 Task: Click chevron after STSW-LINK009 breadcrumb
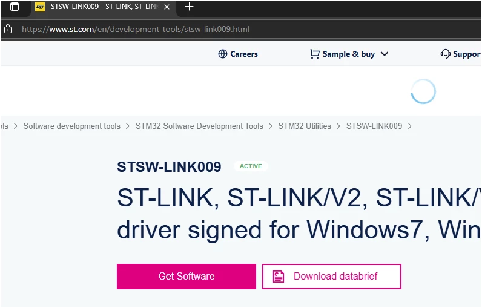click(410, 126)
